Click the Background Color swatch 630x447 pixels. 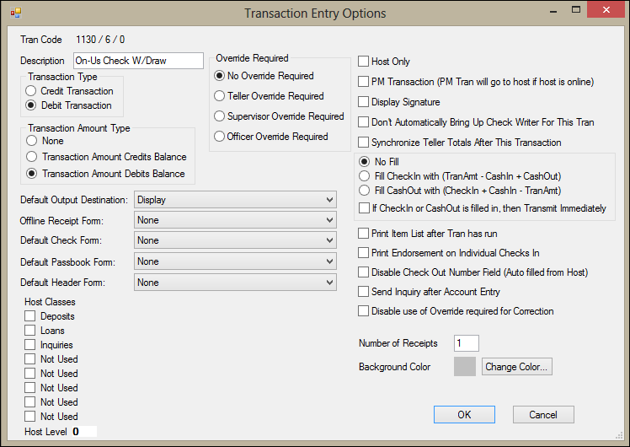pyautogui.click(x=464, y=367)
